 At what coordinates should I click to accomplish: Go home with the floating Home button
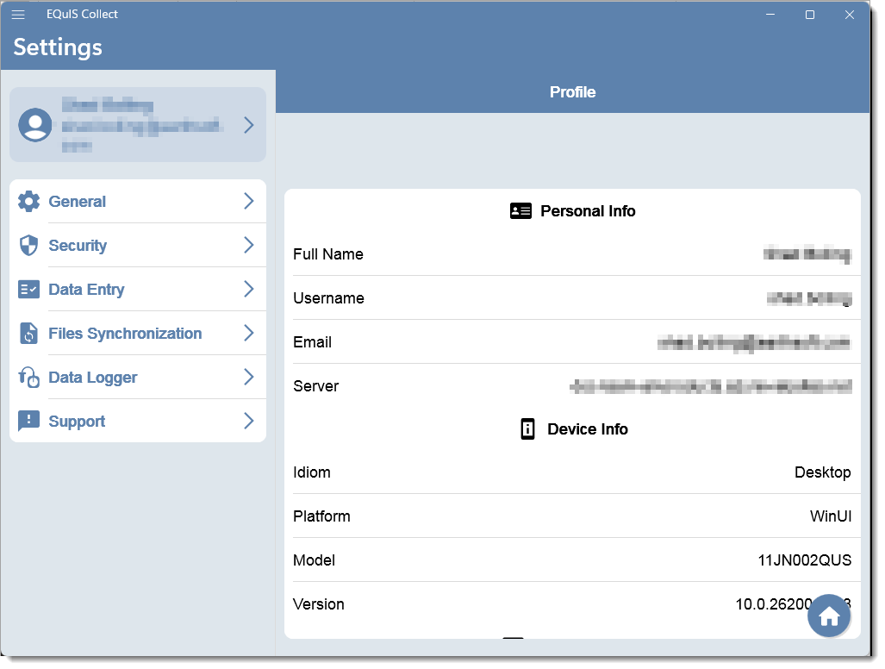(x=829, y=616)
